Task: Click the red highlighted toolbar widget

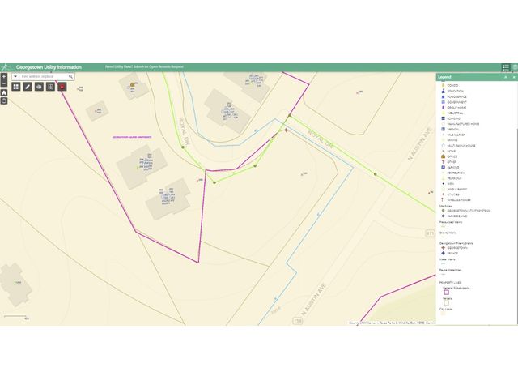Action: tap(62, 86)
